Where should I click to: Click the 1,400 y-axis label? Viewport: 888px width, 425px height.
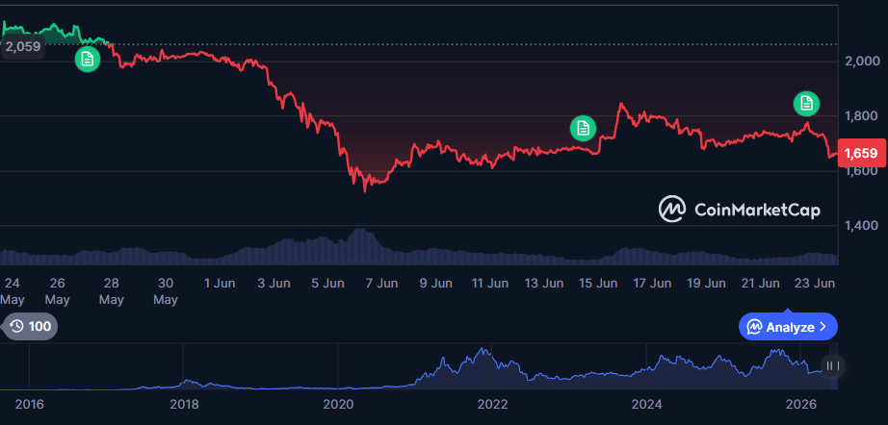click(x=862, y=226)
